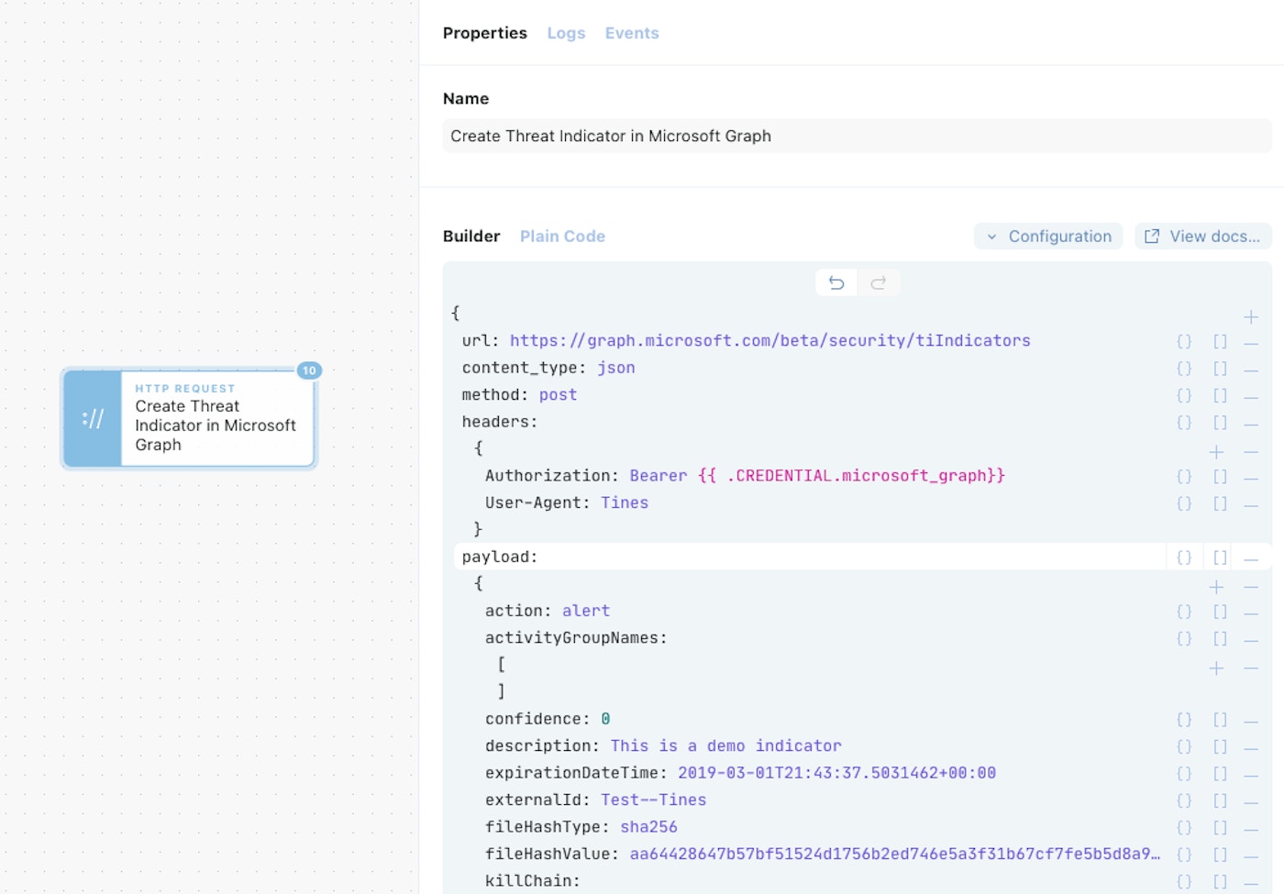Click the undo arrow in the builder
The image size is (1284, 894).
[x=836, y=283]
